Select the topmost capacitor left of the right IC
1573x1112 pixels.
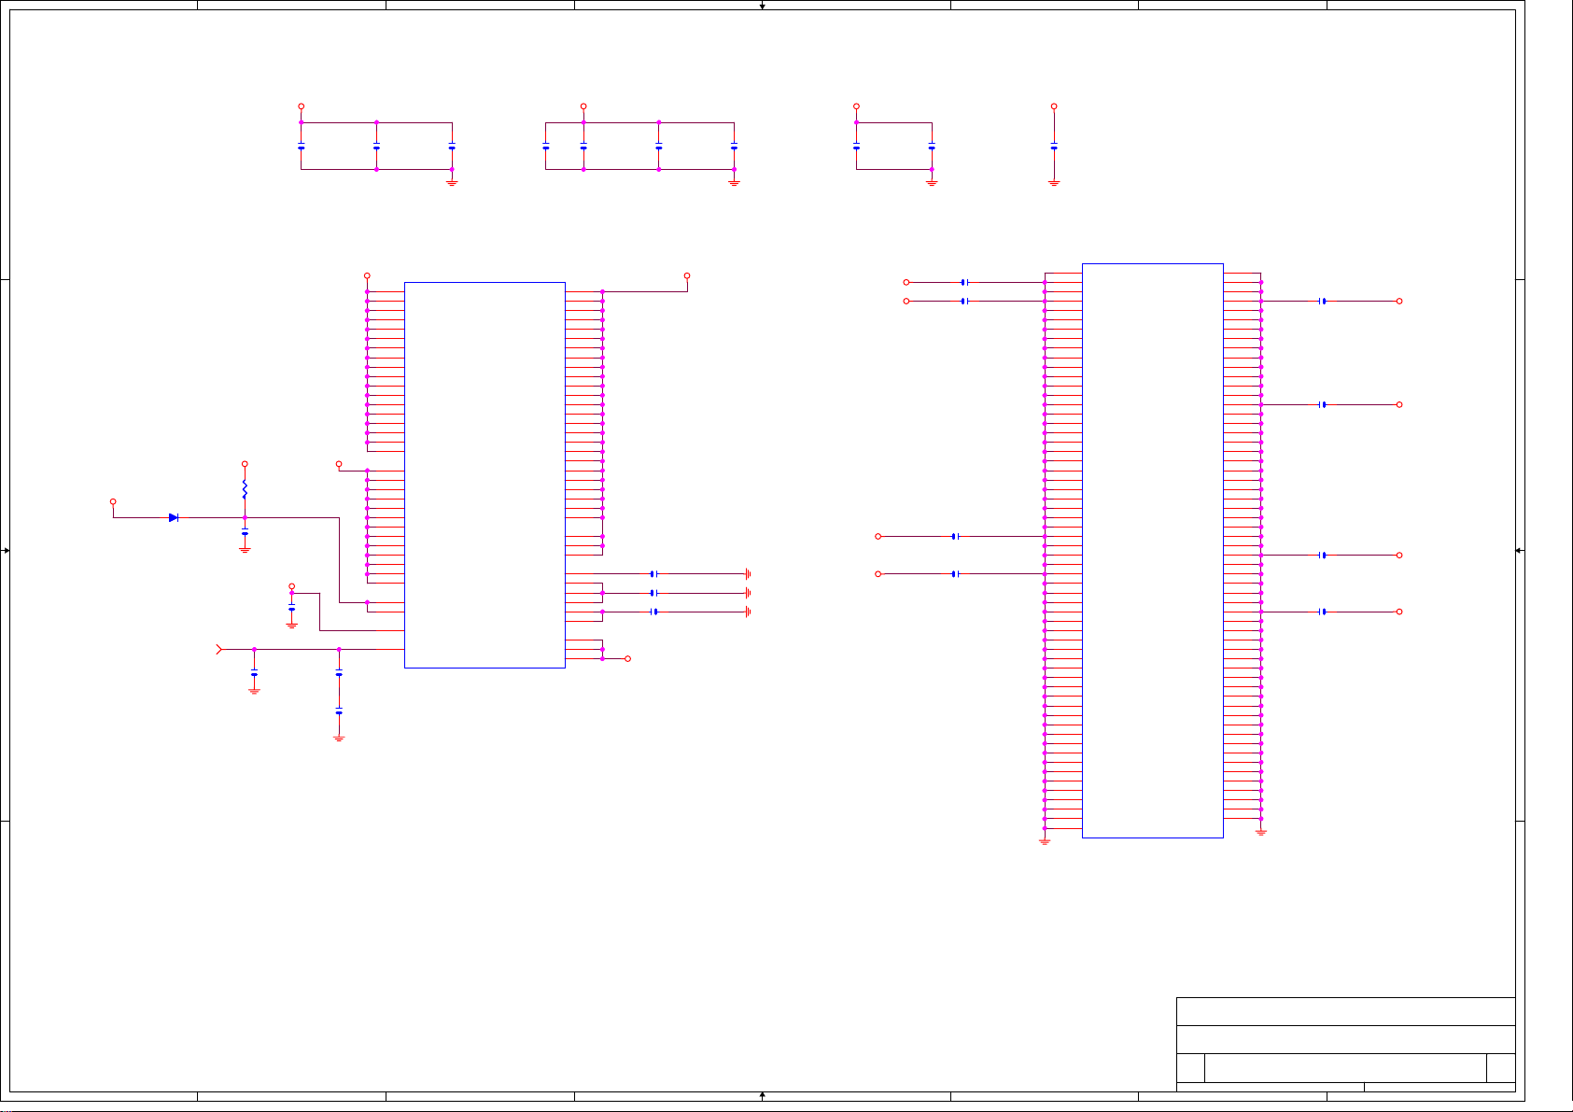click(x=964, y=282)
